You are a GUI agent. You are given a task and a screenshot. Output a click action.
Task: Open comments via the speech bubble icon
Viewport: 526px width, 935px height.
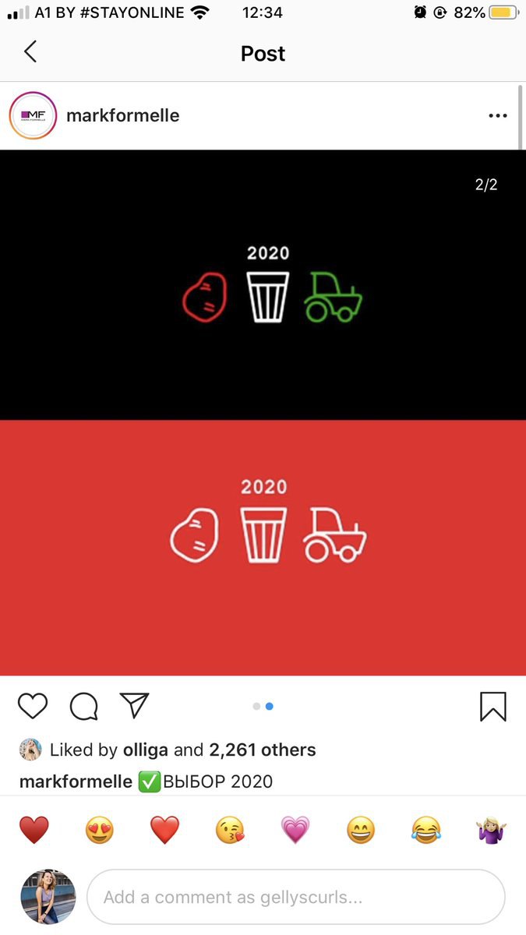83,706
